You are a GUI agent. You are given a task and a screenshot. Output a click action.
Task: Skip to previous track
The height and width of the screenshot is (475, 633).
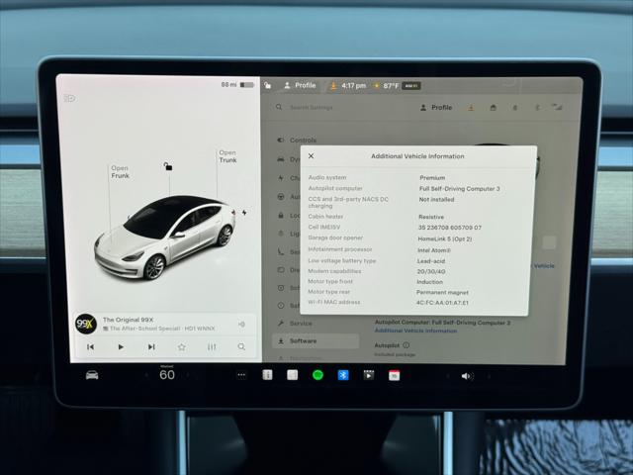pos(90,346)
